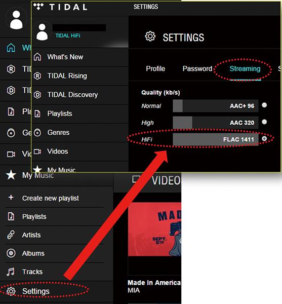The height and width of the screenshot is (304, 282).
Task: Click the Tracks music note icon
Action: (x=11, y=272)
